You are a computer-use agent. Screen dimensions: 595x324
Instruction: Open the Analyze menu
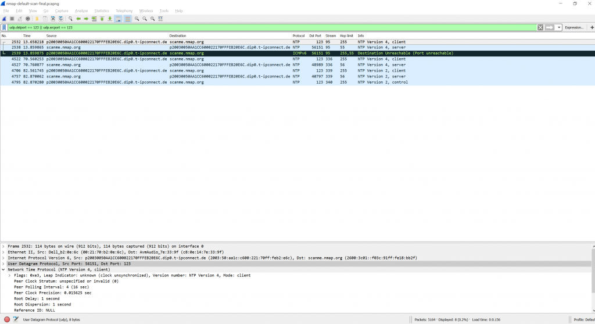[x=81, y=10]
